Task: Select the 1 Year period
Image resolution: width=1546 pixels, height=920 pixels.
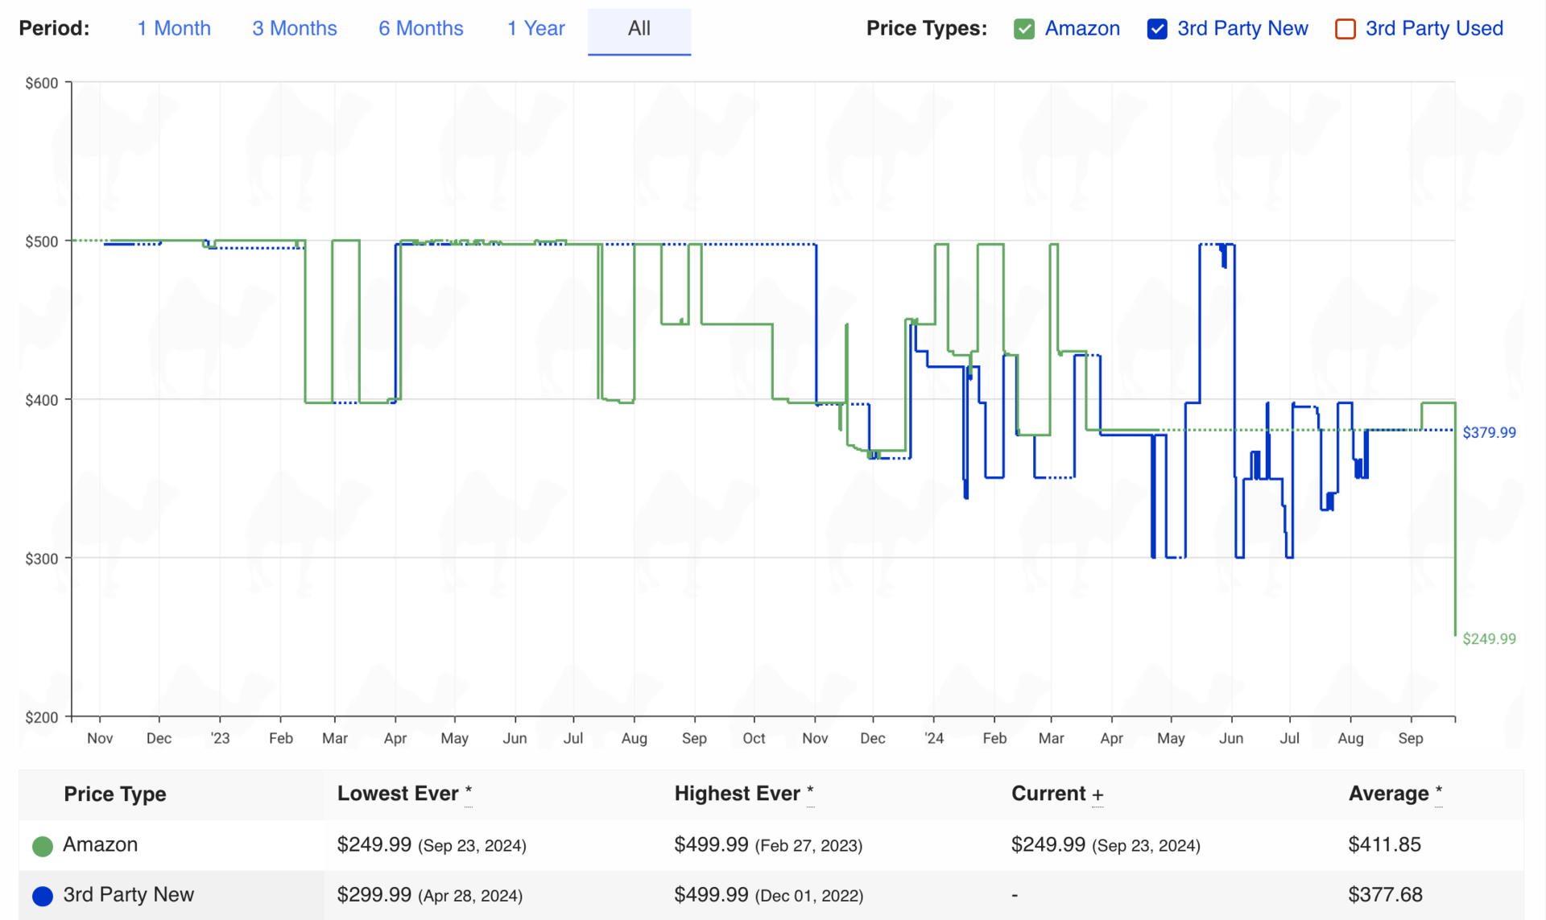Action: pyautogui.click(x=535, y=29)
